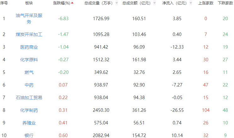Image resolution: width=234 pixels, height=138 pixels.
Task: Click the 上涨家数 column header
Action: click(x=206, y=3)
